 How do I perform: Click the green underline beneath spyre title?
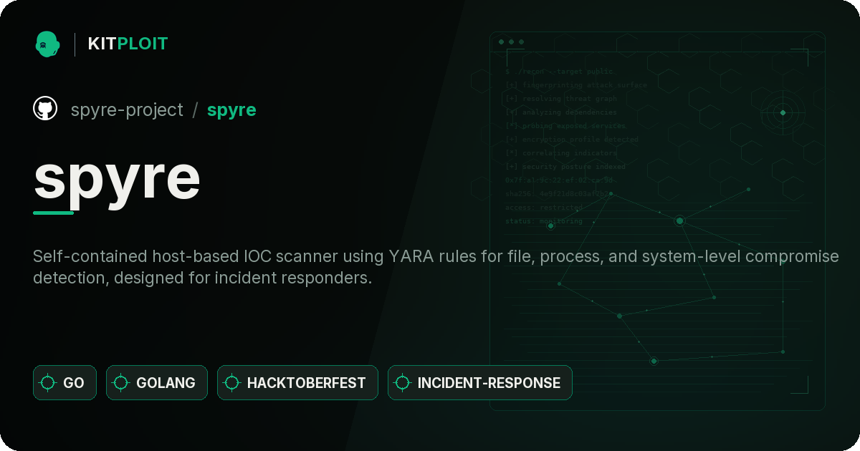54,213
